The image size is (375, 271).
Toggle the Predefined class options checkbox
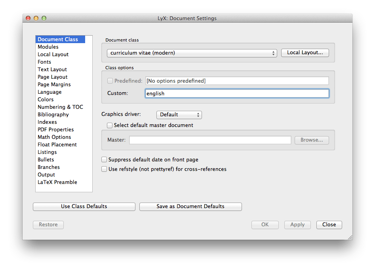click(x=110, y=81)
